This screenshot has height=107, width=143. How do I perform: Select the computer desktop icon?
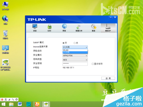[x=5, y=6]
